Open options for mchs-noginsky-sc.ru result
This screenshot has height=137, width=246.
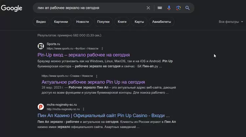coord(83,109)
